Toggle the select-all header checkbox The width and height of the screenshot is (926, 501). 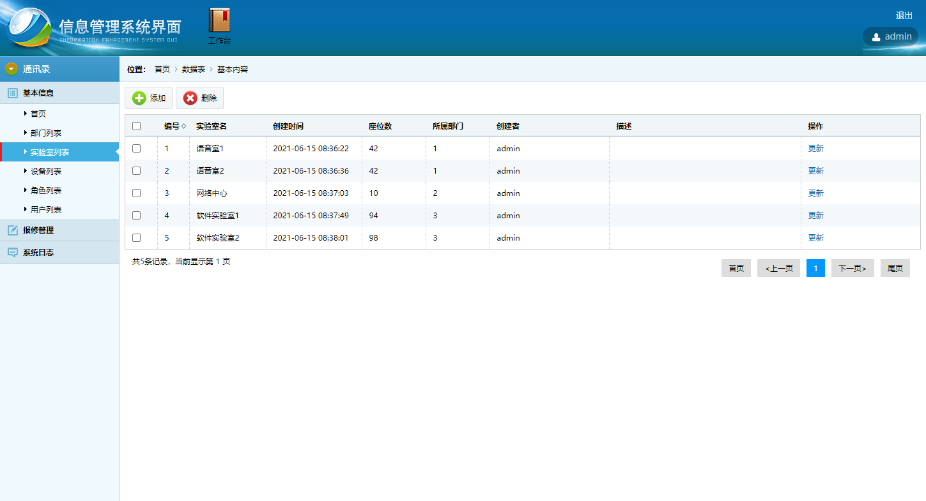click(136, 126)
